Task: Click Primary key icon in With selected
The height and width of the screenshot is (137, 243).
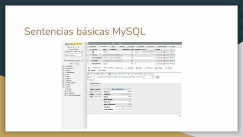Action: [145, 68]
